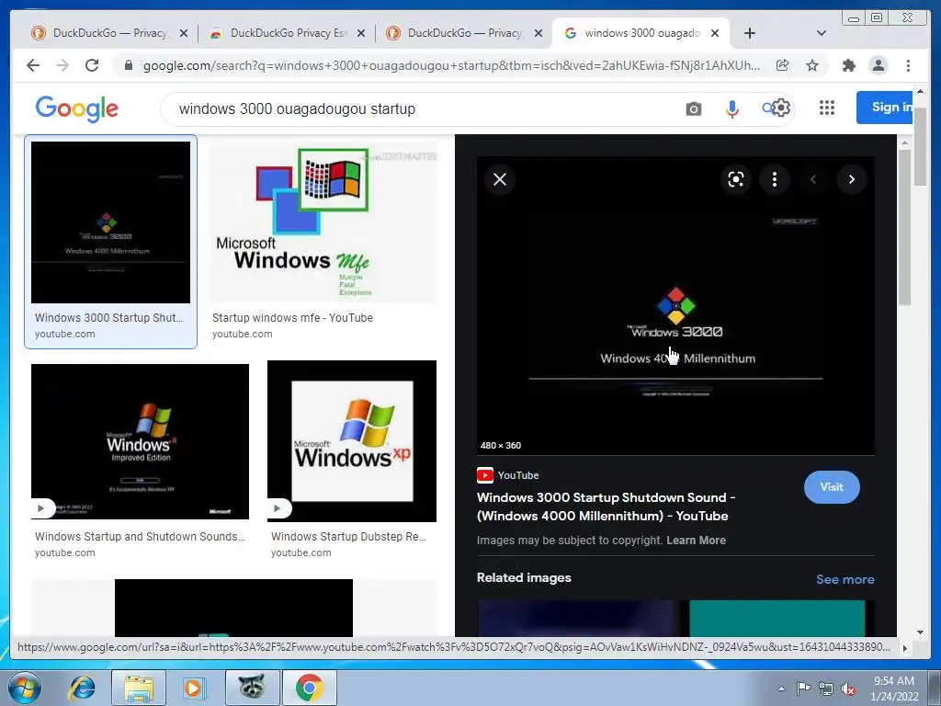Screen dimensions: 941x706
Task: Open Google settings gear icon
Action: click(x=781, y=108)
